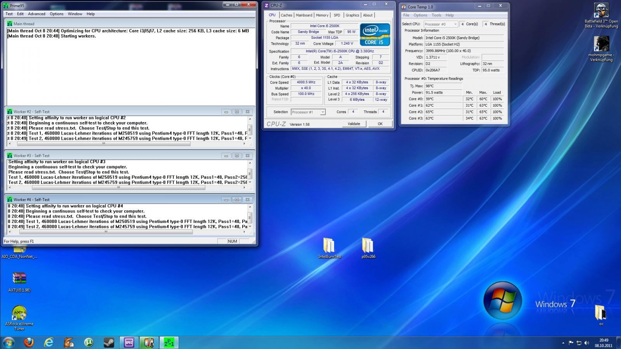Viewport: 621px width, 349px height.
Task: Open the Windows Start menu orb
Action: click(9, 342)
